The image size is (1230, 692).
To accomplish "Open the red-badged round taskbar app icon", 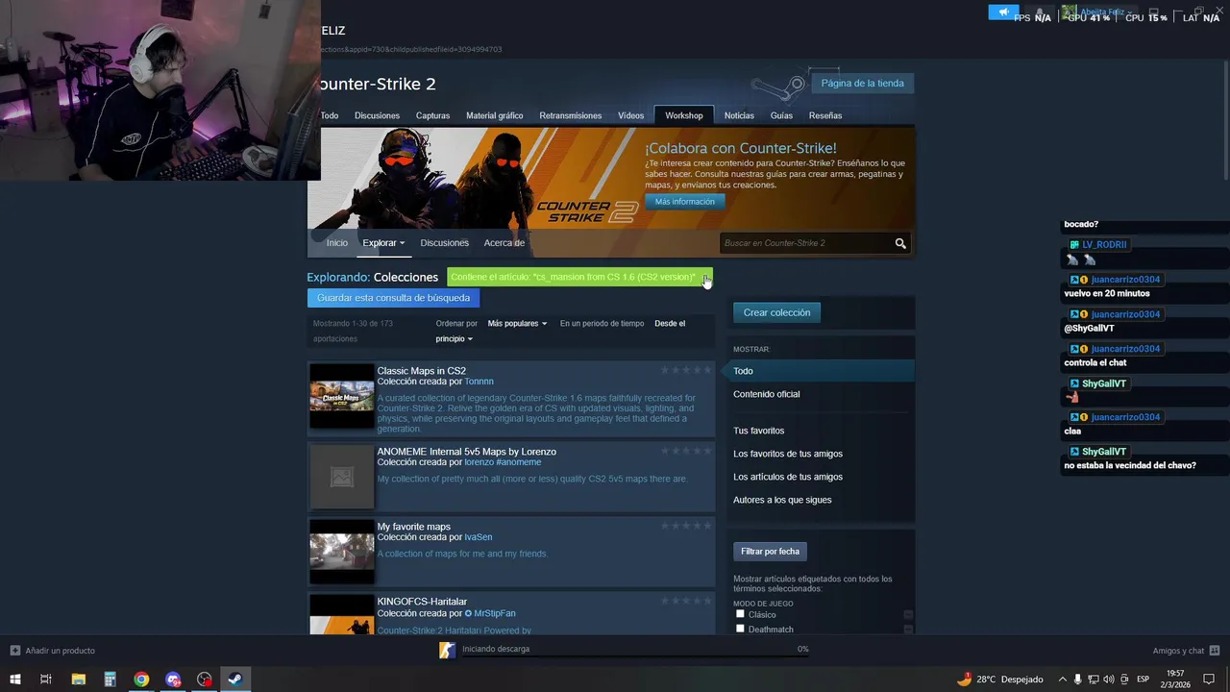I will click(204, 680).
